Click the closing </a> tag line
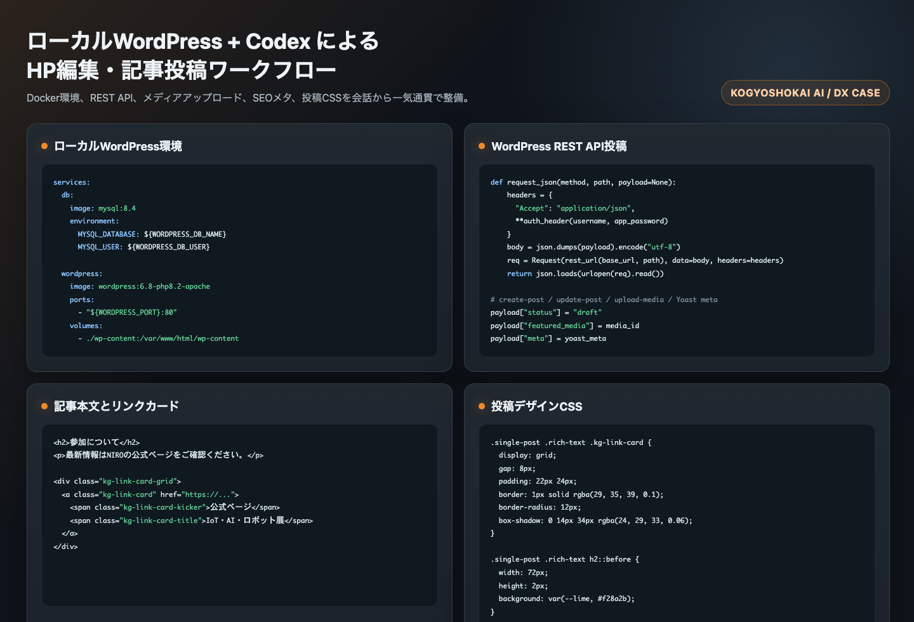Viewport: 914px width, 622px height. click(x=70, y=533)
